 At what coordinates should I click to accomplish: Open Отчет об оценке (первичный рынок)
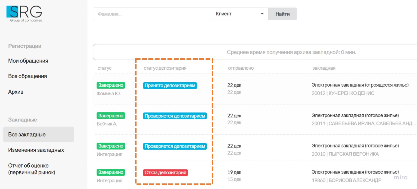[32, 169]
